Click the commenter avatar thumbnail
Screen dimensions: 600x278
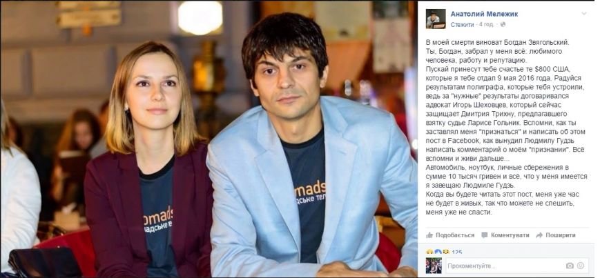coord(434,265)
